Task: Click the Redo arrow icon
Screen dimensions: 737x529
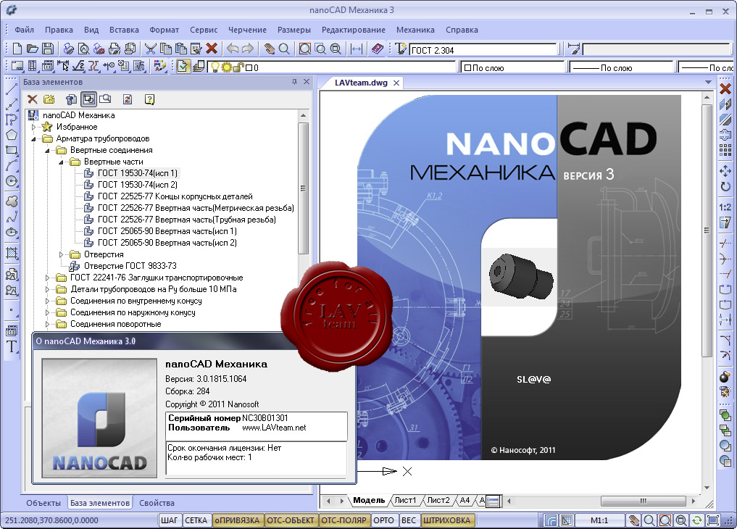Action: point(248,49)
